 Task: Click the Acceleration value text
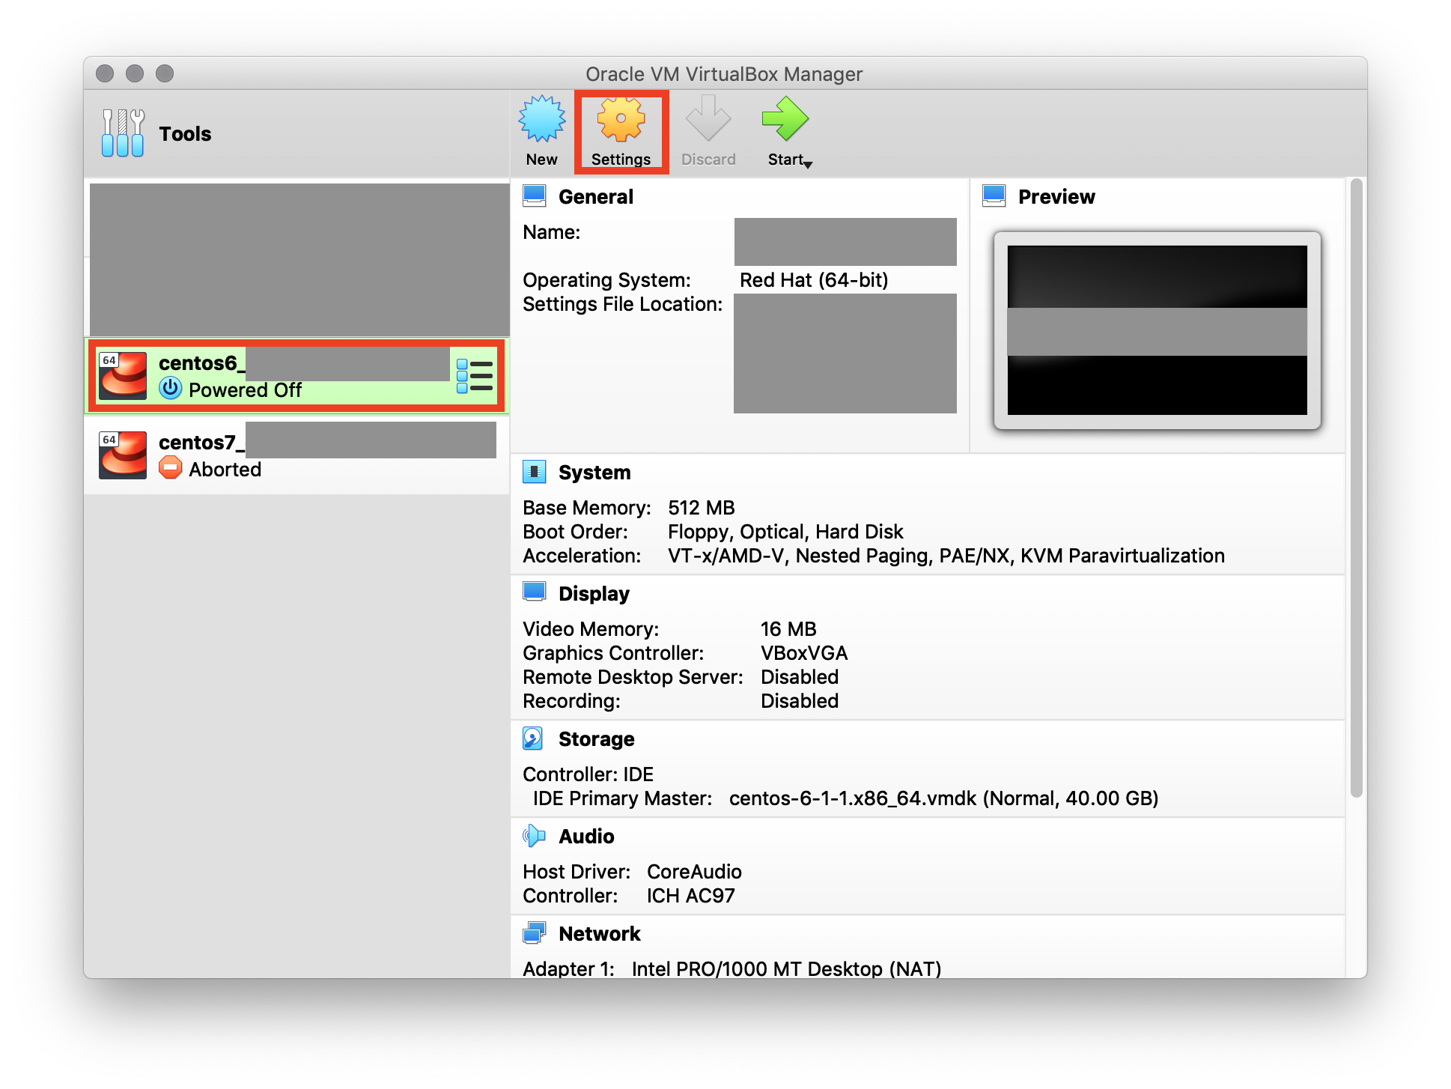click(x=946, y=556)
